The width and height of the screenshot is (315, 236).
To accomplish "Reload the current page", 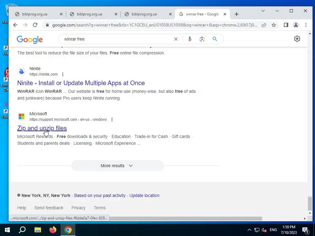I will (x=35, y=25).
